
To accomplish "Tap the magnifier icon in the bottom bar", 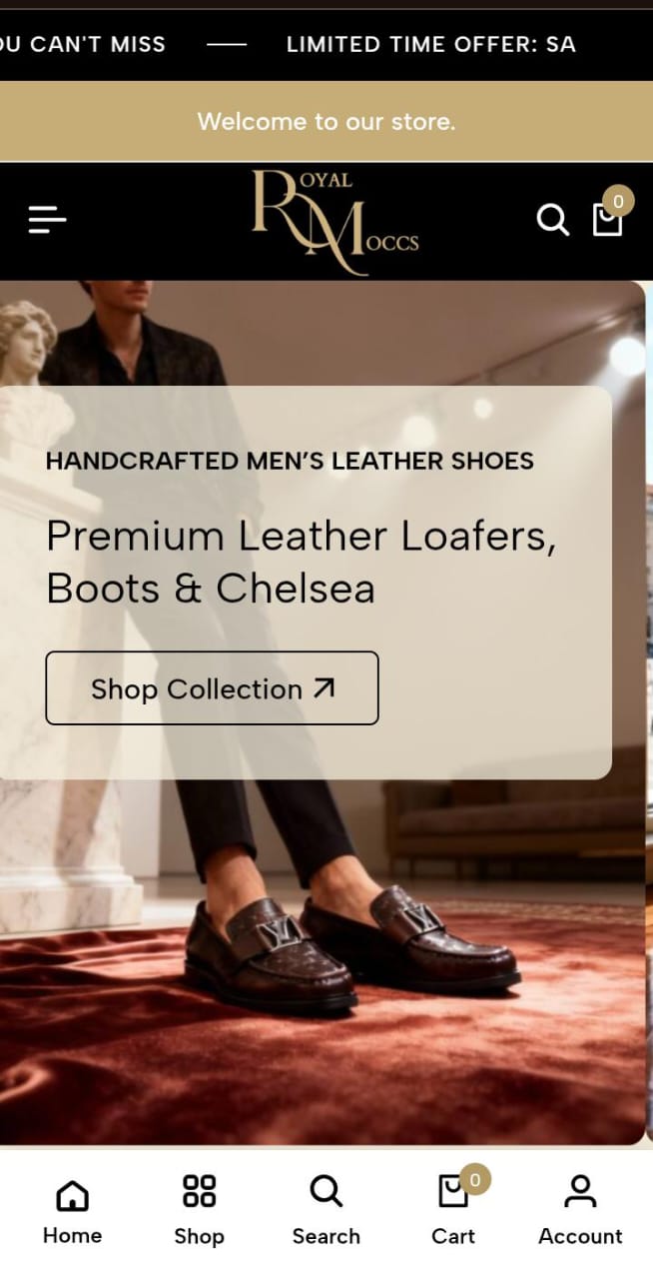I will [326, 1191].
